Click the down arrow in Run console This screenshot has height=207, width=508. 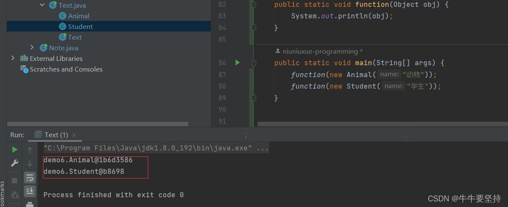coord(30,163)
